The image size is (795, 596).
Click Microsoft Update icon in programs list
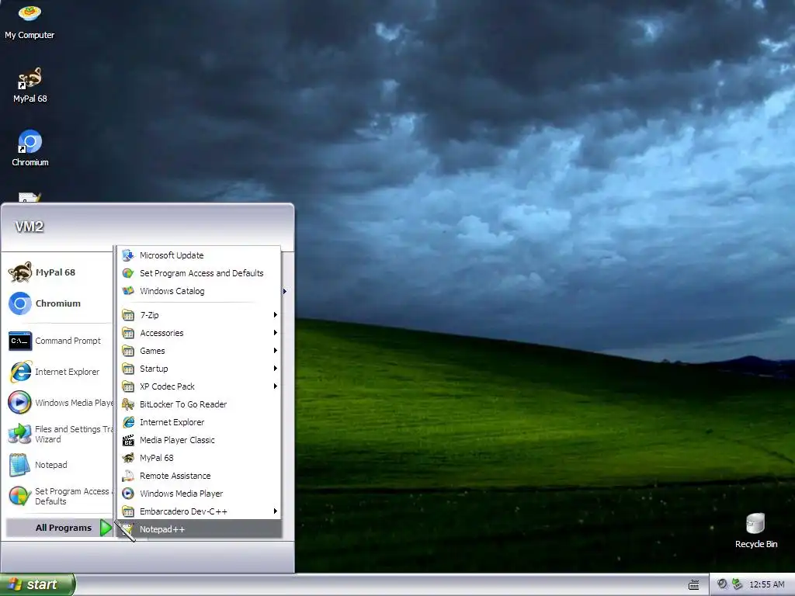(128, 255)
